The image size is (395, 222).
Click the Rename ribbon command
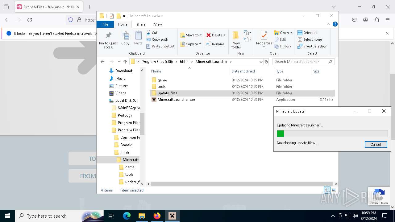pyautogui.click(x=215, y=44)
